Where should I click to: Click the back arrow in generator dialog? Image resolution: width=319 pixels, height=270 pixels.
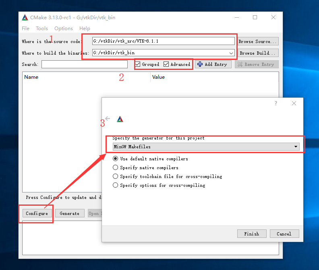tap(108, 119)
